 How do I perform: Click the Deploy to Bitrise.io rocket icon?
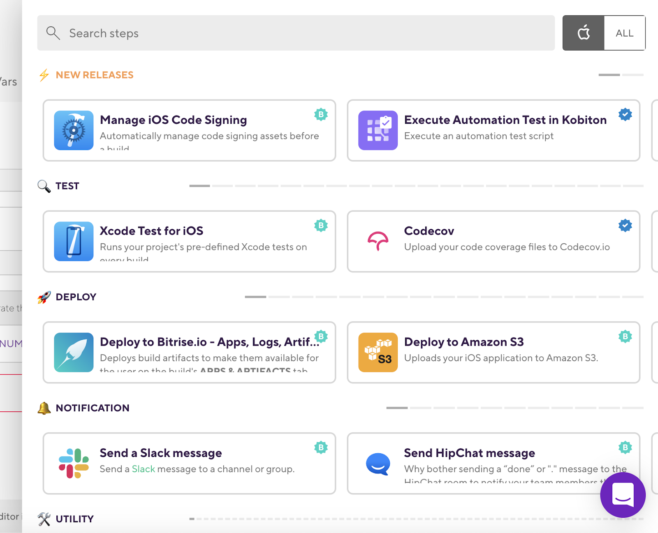pos(74,352)
